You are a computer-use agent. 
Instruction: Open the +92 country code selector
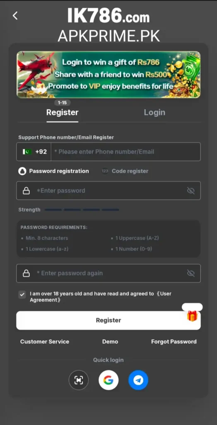34,152
